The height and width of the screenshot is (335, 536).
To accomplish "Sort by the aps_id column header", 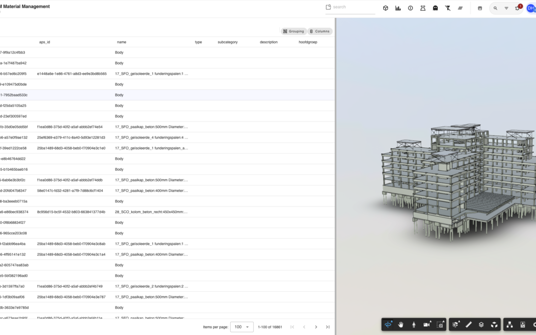I will [x=45, y=42].
